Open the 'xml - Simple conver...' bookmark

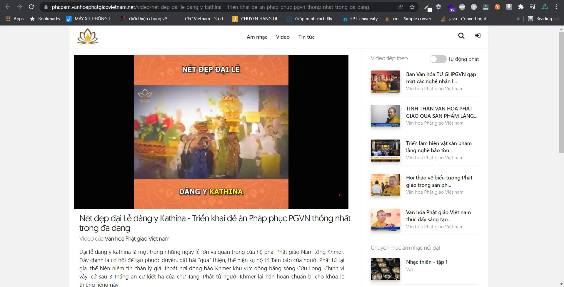coord(410,19)
